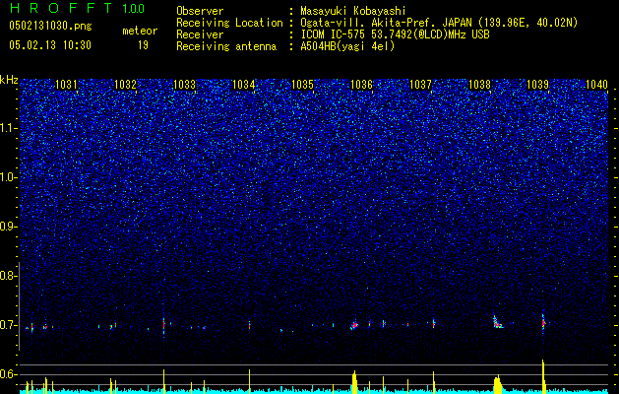Click the 'Receiving Location' label

(x=229, y=23)
